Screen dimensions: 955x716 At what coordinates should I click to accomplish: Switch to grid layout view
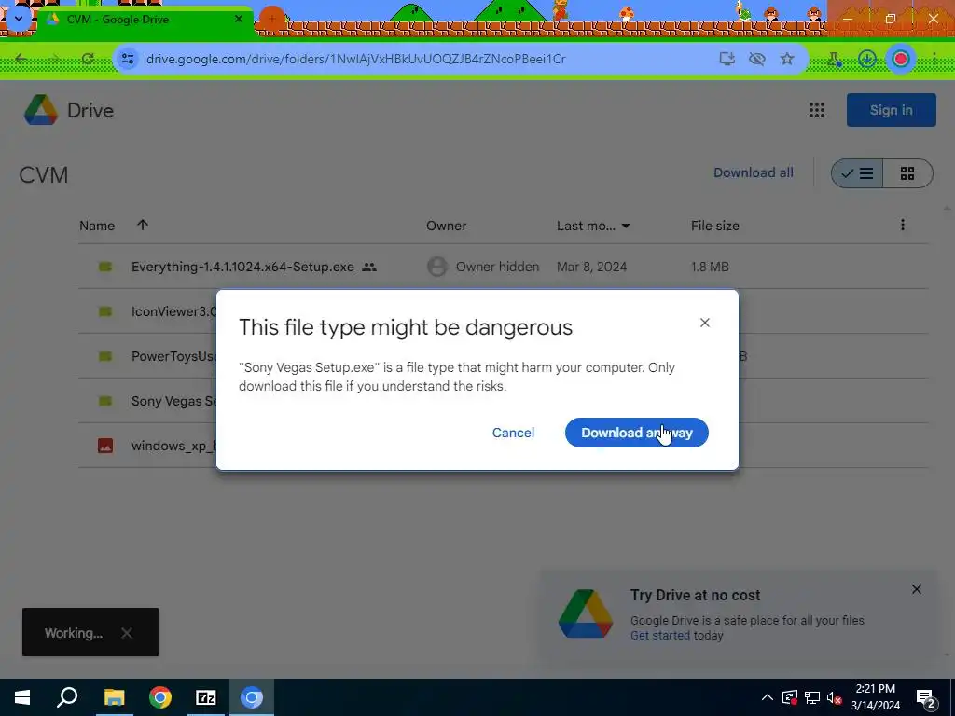pos(907,173)
